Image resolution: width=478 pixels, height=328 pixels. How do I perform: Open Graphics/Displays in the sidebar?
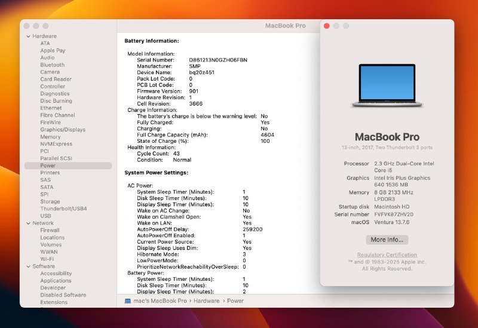[63, 130]
